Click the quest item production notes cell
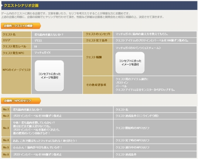The height and width of the screenshot is (159, 198). click(155, 85)
